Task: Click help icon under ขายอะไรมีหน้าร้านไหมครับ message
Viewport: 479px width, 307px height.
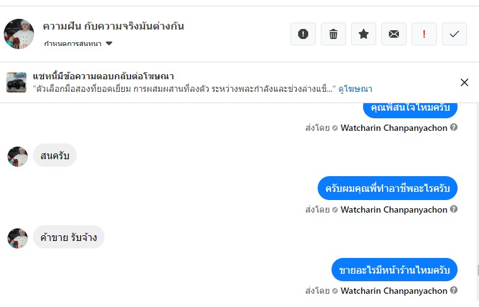Action: point(454,291)
